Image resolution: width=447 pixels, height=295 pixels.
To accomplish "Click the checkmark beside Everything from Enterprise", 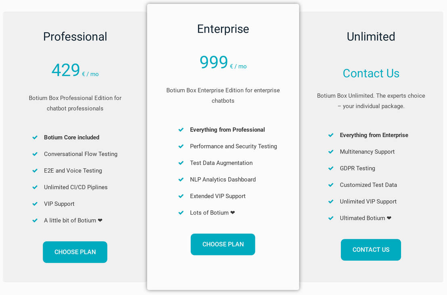I will [331, 135].
